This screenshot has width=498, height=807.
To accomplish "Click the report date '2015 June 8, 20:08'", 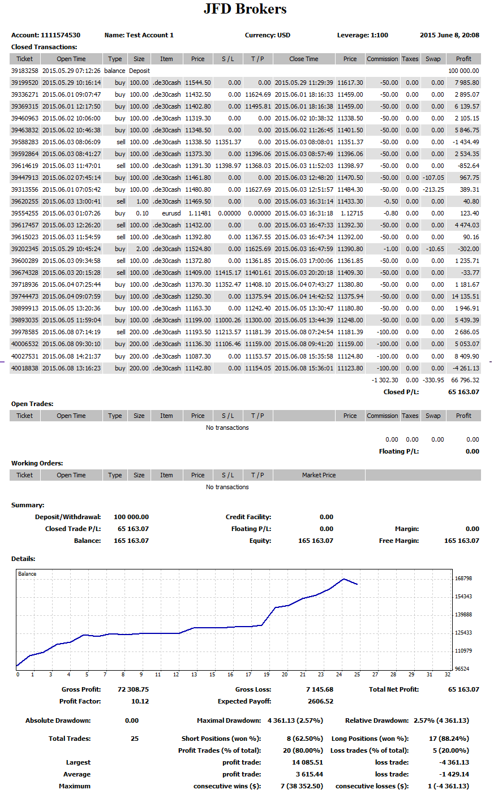I will tap(449, 35).
